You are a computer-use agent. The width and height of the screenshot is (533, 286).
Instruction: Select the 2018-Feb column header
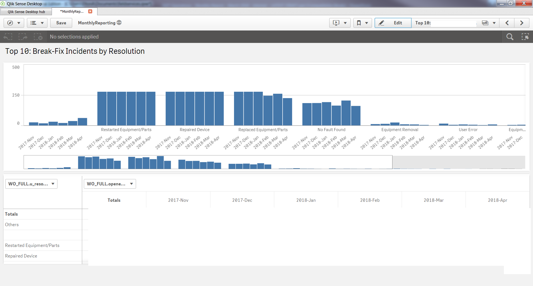[370, 200]
